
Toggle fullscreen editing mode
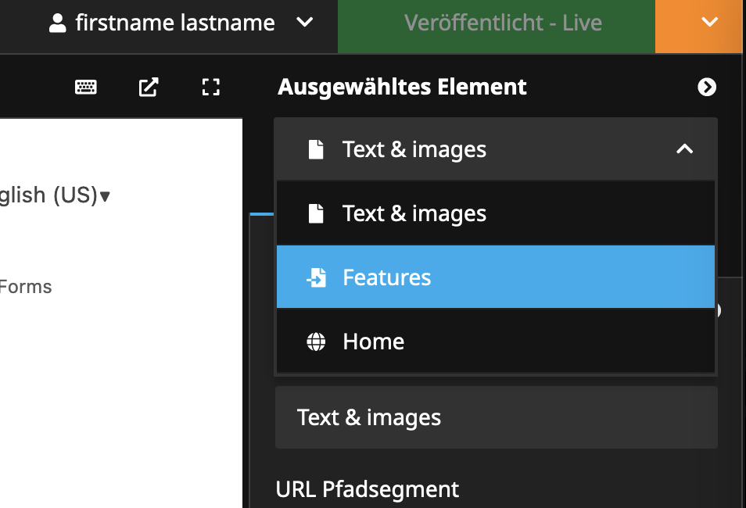point(211,87)
